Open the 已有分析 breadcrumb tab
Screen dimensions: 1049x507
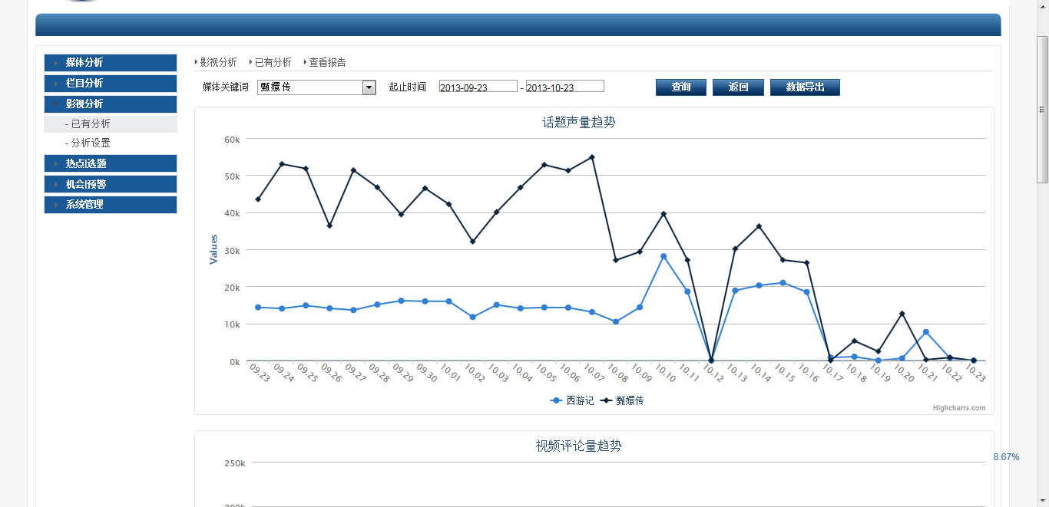(x=273, y=62)
